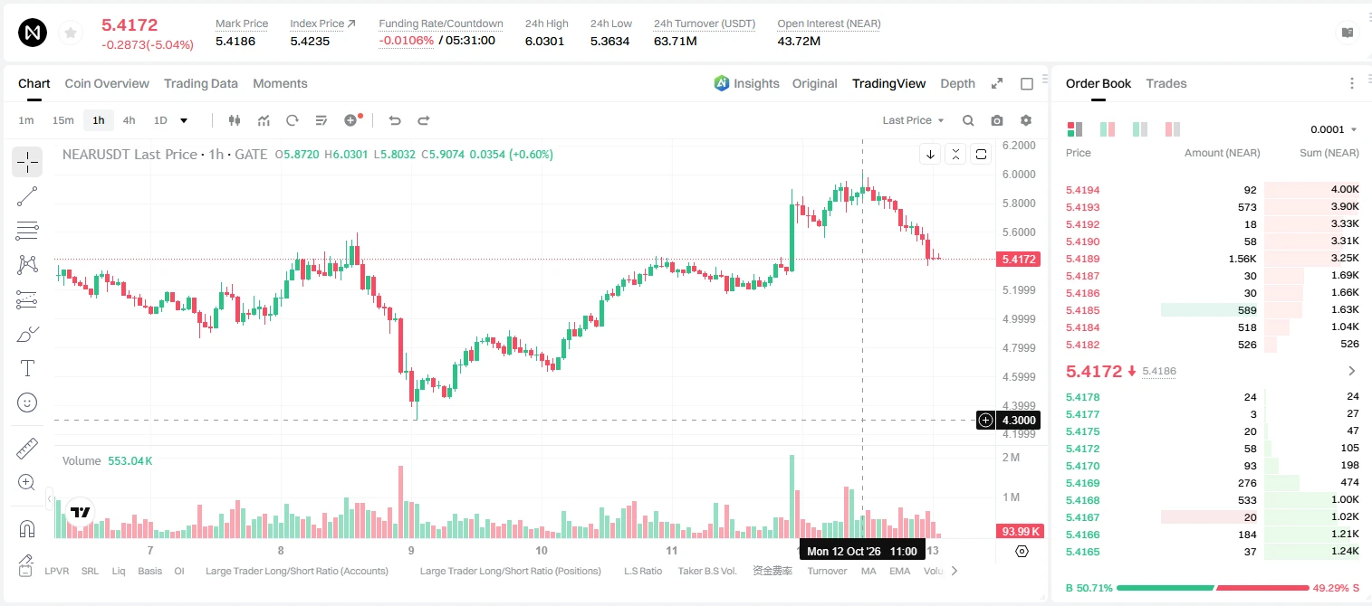Image resolution: width=1372 pixels, height=606 pixels.
Task: Open the Last Price type dropdown
Action: tap(913, 120)
